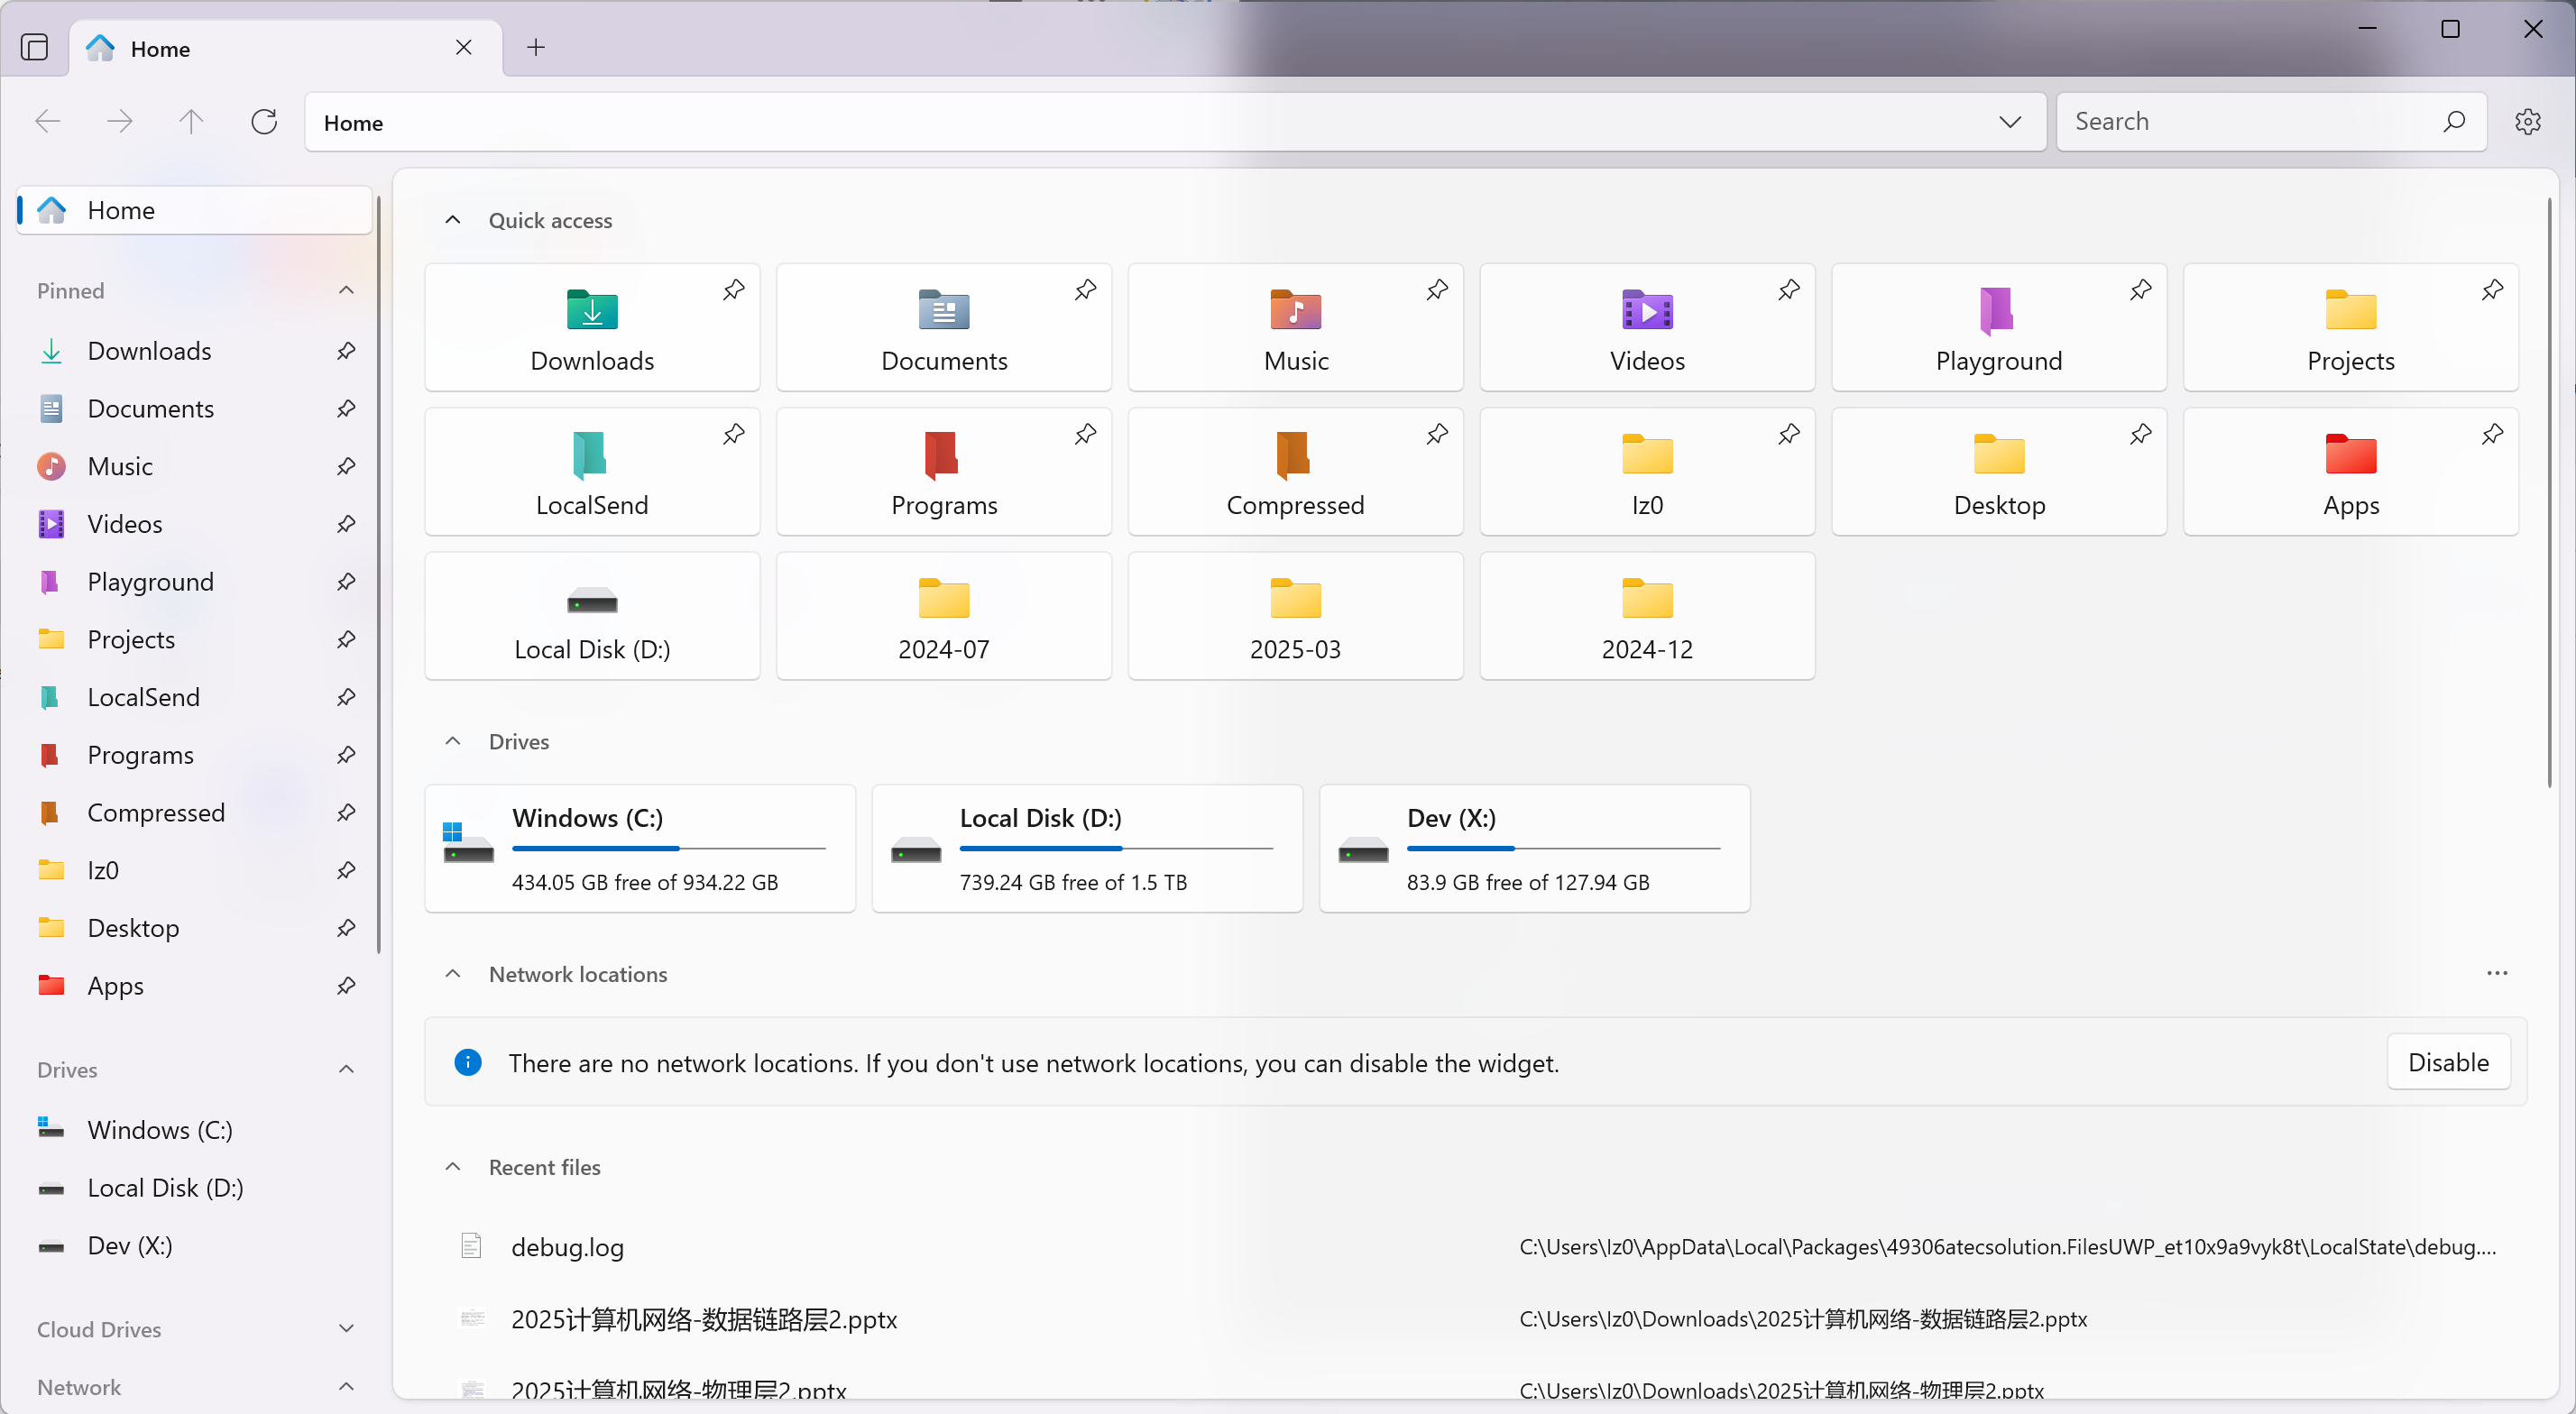Open the LocalSend folder tile
The height and width of the screenshot is (1414, 2576).
click(x=592, y=471)
